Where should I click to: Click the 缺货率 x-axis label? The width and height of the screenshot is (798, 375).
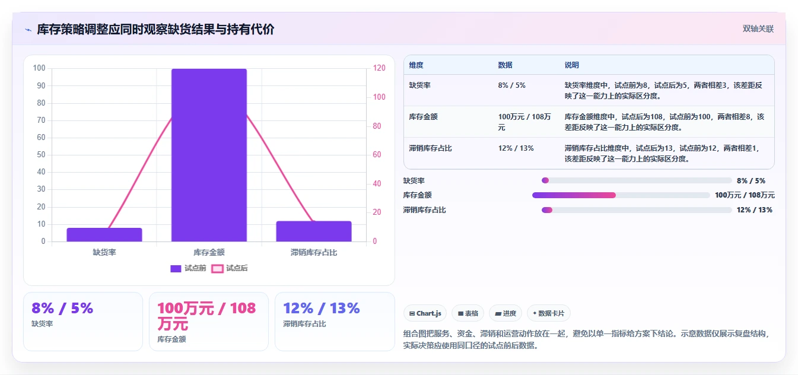coord(104,252)
